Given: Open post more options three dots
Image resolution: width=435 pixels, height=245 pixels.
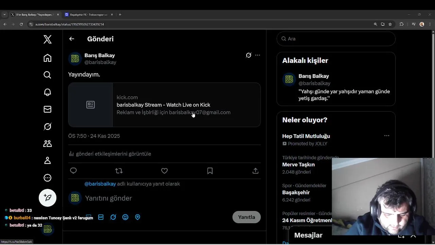Looking at the screenshot, I should (258, 55).
